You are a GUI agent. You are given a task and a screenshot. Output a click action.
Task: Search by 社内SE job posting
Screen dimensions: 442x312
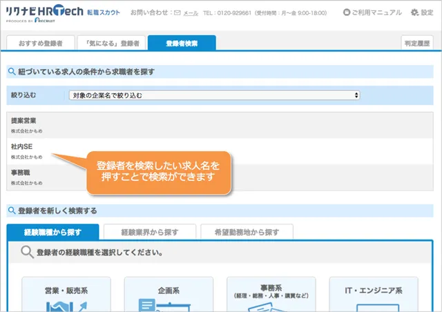pyautogui.click(x=22, y=146)
